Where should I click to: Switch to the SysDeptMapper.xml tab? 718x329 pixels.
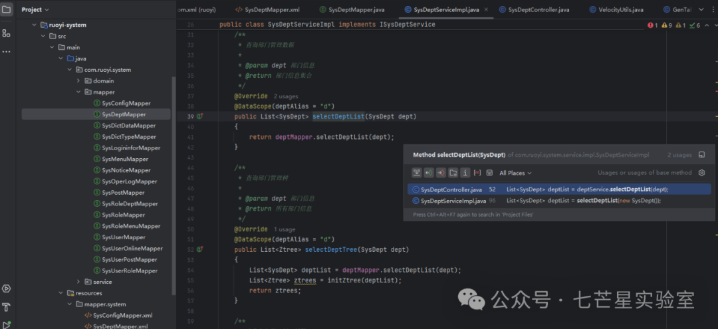(267, 9)
